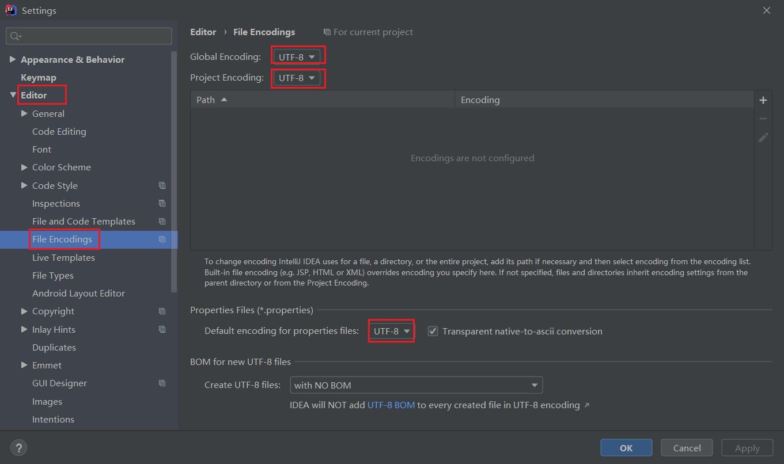The width and height of the screenshot is (784, 464).
Task: Open File and Code Templates page
Action: coord(84,221)
